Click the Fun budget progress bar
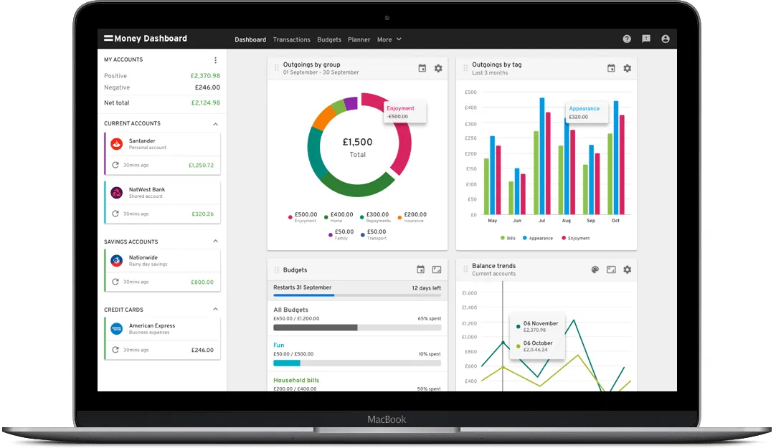 (x=357, y=363)
